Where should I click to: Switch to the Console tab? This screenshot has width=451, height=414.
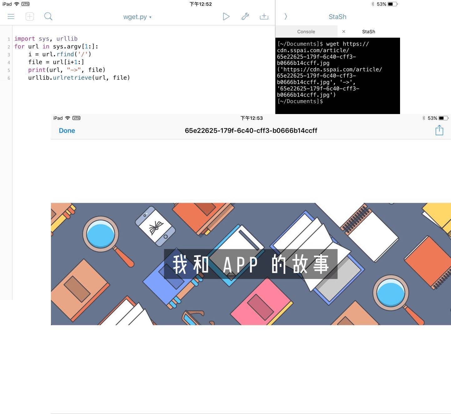pos(306,32)
